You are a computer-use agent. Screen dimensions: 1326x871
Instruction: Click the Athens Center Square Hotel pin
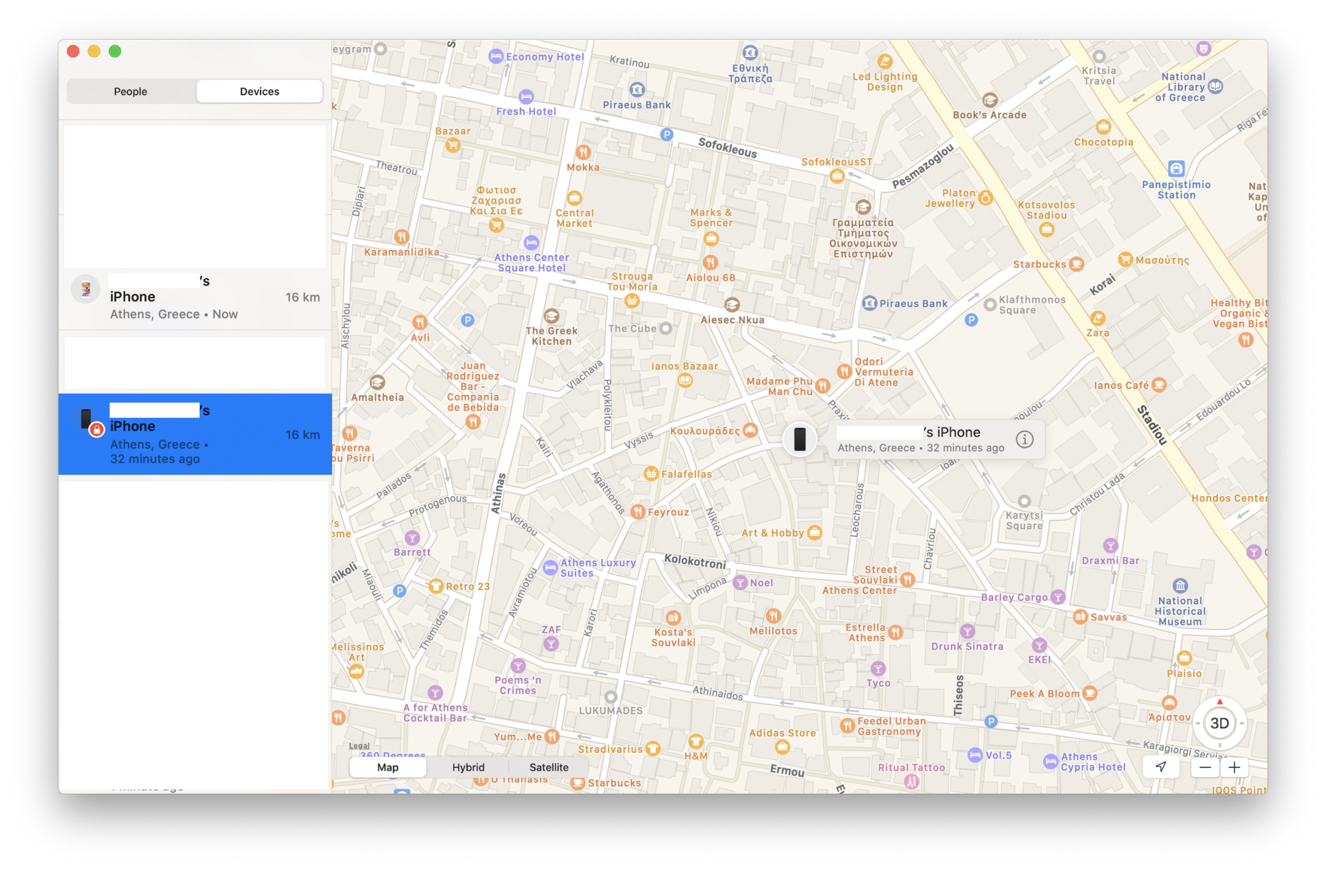tap(532, 242)
